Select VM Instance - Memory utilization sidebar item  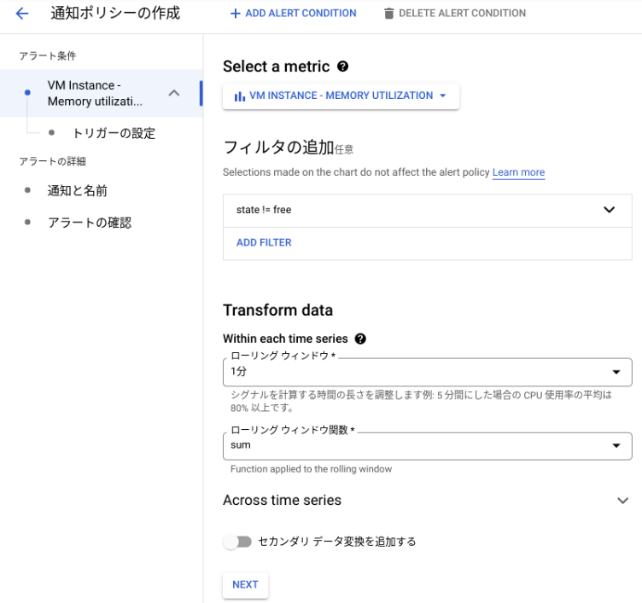tap(101, 93)
